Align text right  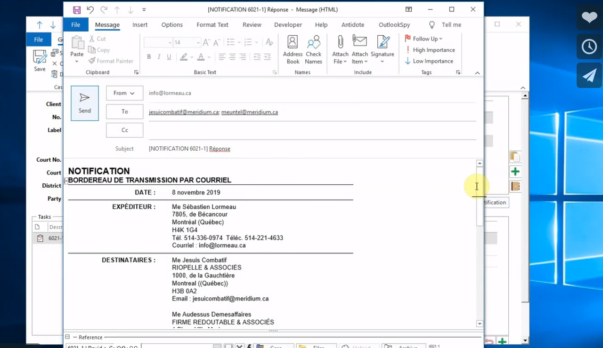point(243,57)
